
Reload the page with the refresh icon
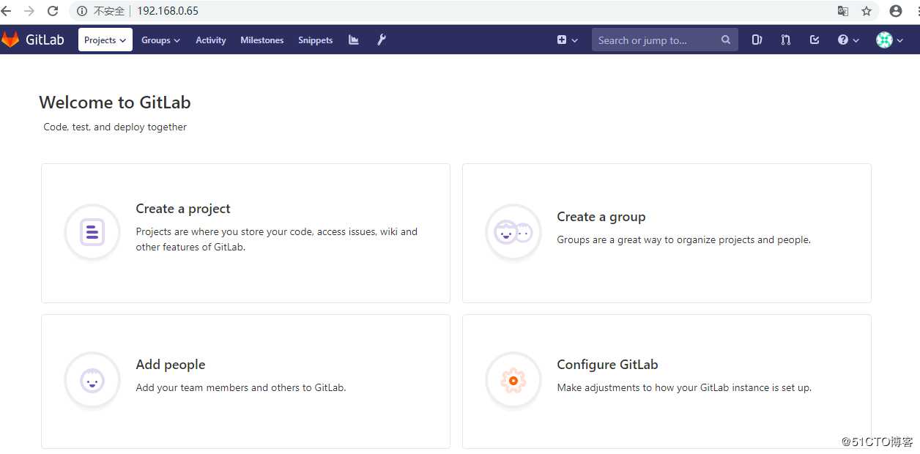[x=53, y=11]
